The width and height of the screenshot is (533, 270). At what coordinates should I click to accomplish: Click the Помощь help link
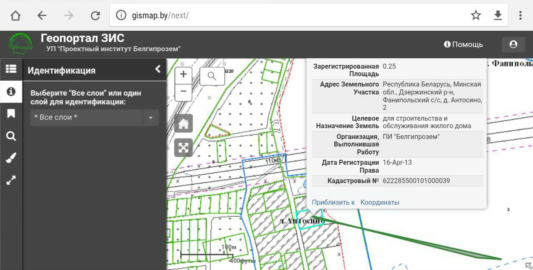(463, 45)
